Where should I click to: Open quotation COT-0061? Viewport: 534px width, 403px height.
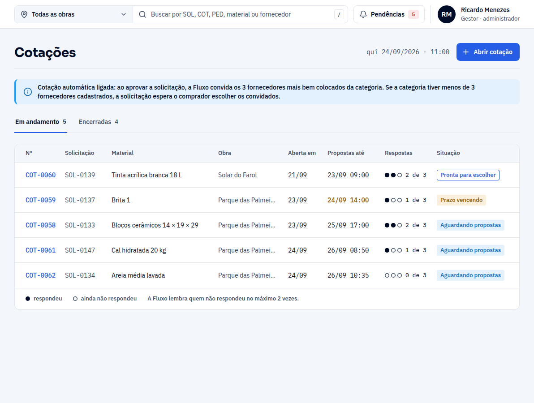tap(40, 250)
